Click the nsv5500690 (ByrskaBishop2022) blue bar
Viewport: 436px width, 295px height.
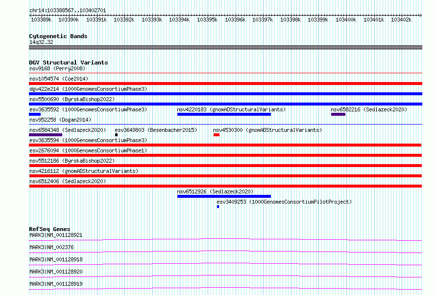click(225, 104)
